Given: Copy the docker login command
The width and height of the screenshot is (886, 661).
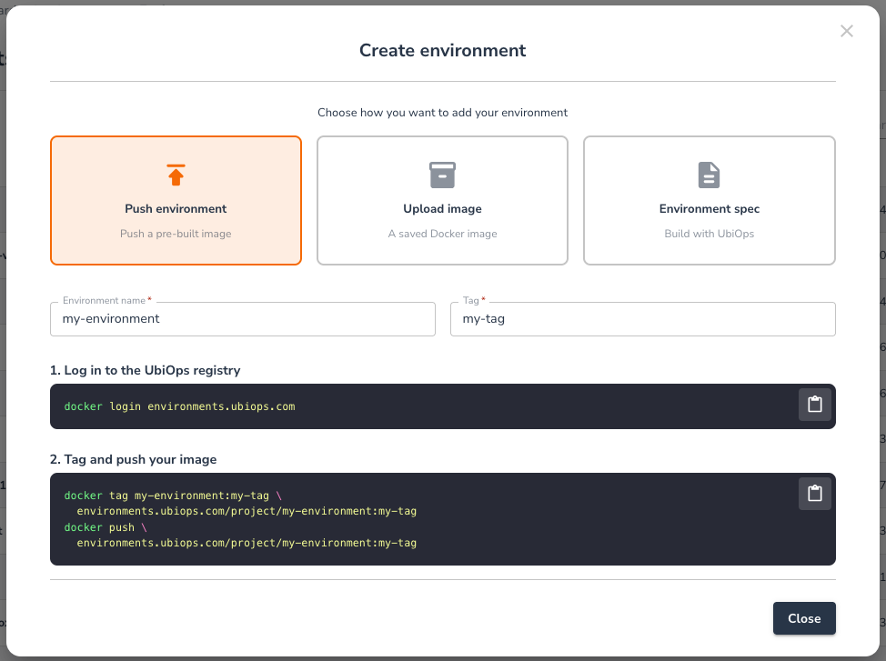Looking at the screenshot, I should (815, 405).
